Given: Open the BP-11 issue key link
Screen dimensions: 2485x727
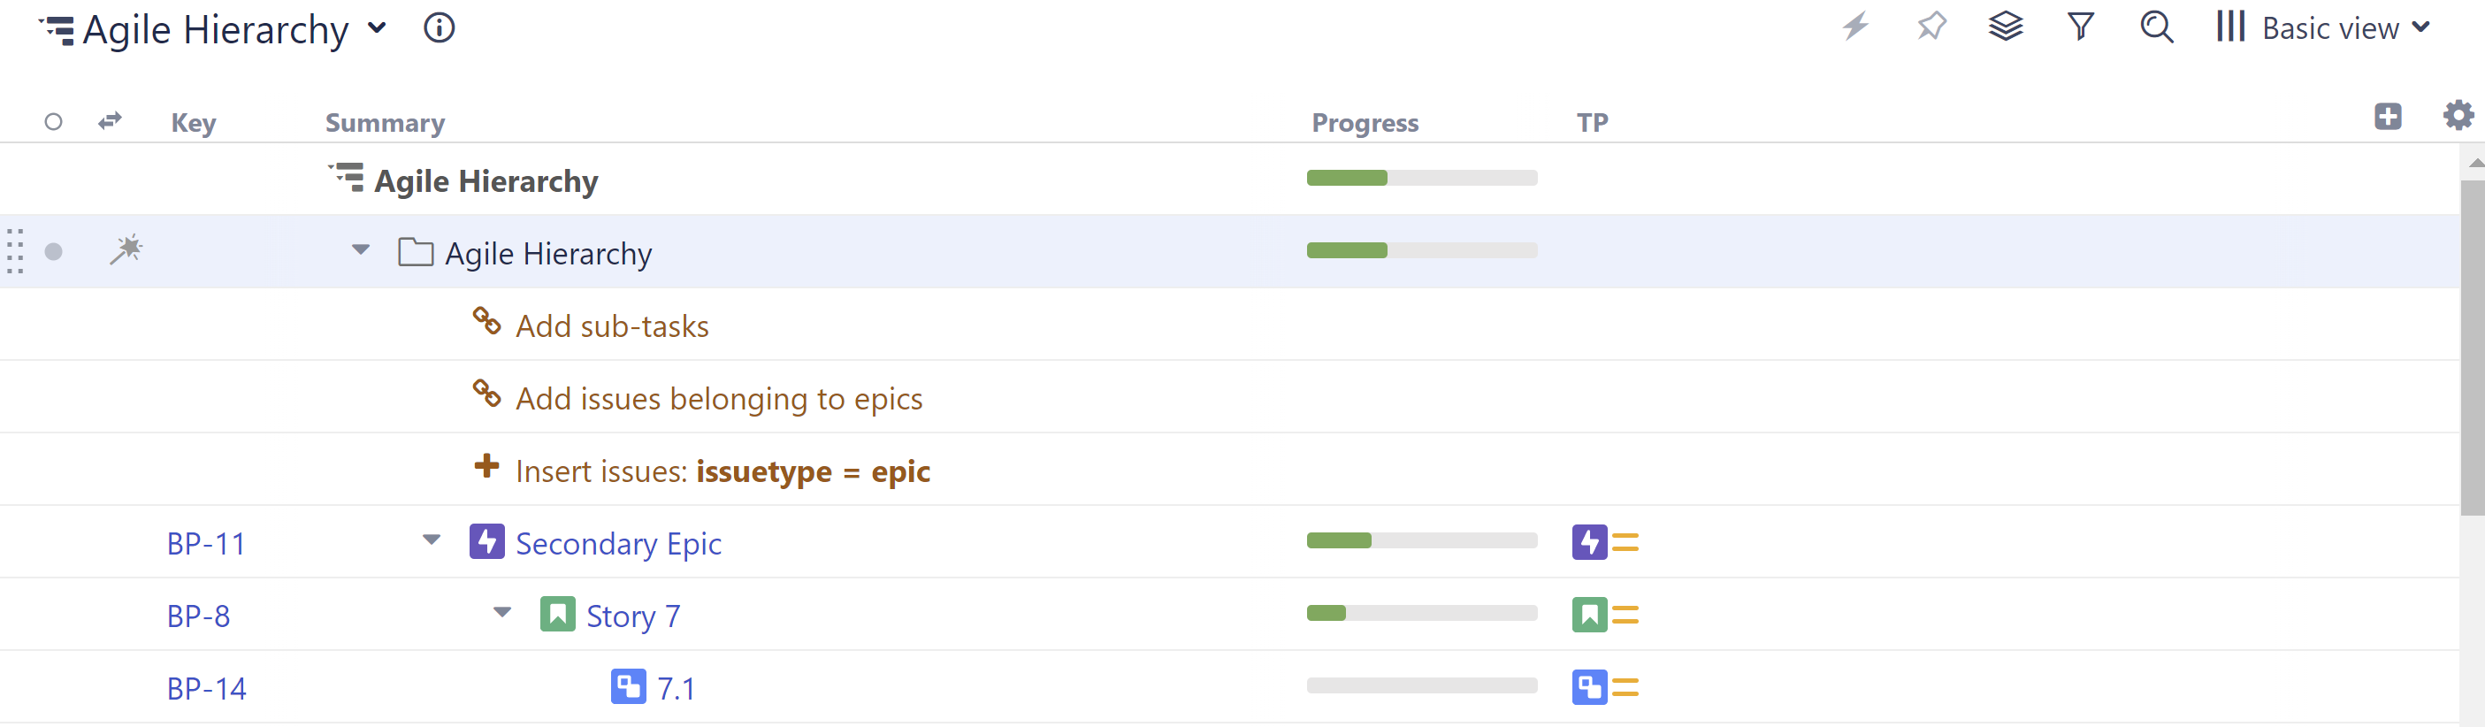Looking at the screenshot, I should pyautogui.click(x=206, y=544).
